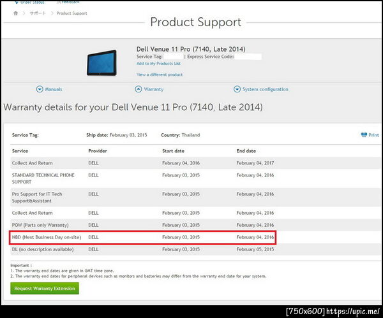Click DELL provider in NBD row

pyautogui.click(x=93, y=237)
